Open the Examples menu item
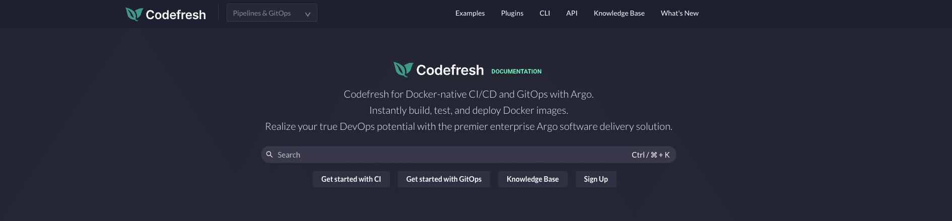The height and width of the screenshot is (221, 952). pos(470,13)
